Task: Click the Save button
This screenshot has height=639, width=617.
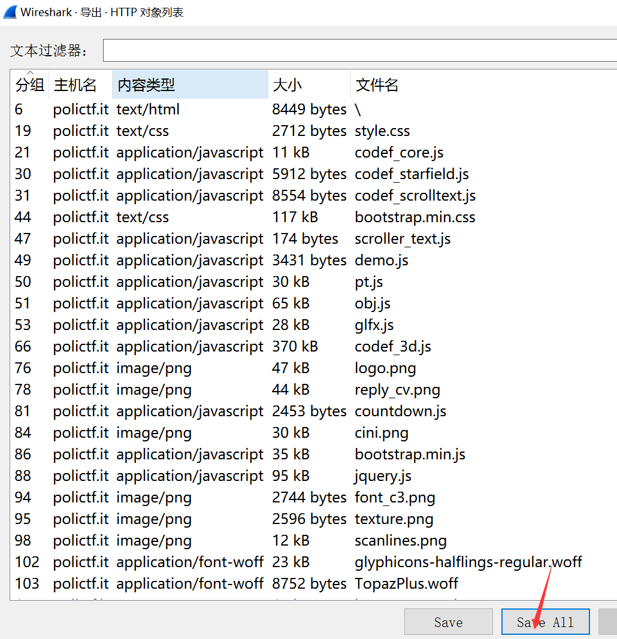Action: coord(448,622)
